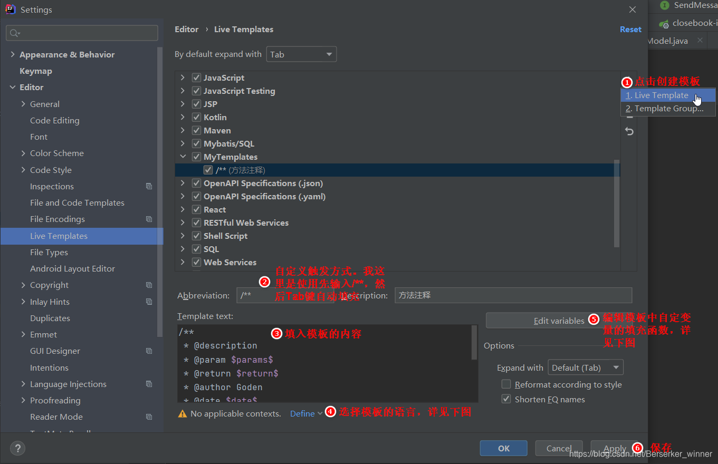Toggle the SQL template group checkbox
This screenshot has height=464, width=718.
(196, 249)
